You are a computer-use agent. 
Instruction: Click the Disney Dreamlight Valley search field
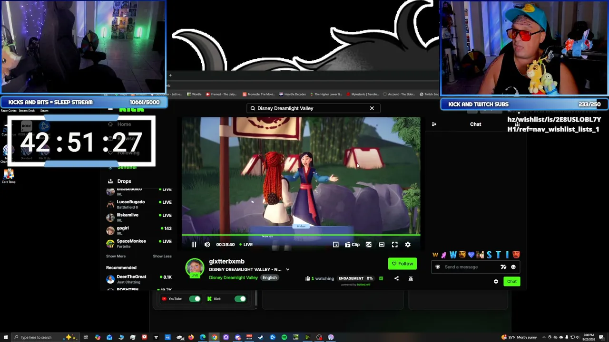[x=313, y=108]
